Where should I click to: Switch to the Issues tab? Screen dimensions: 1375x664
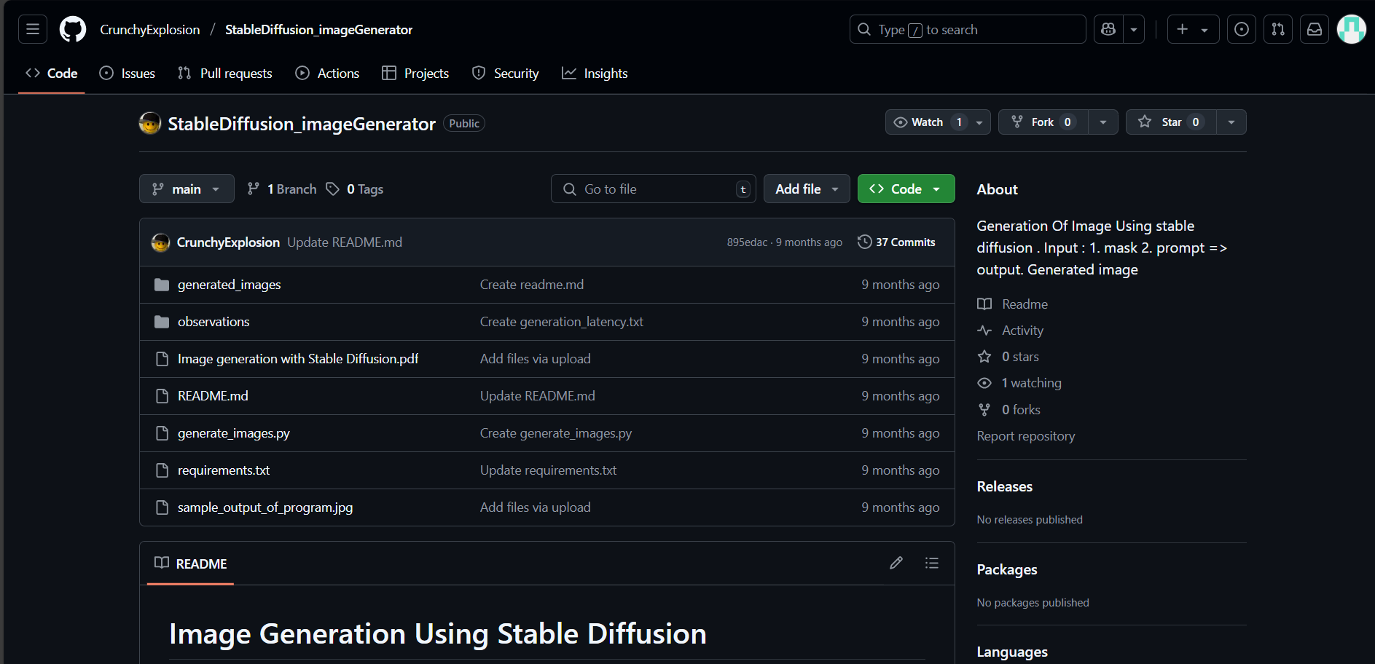[128, 74]
